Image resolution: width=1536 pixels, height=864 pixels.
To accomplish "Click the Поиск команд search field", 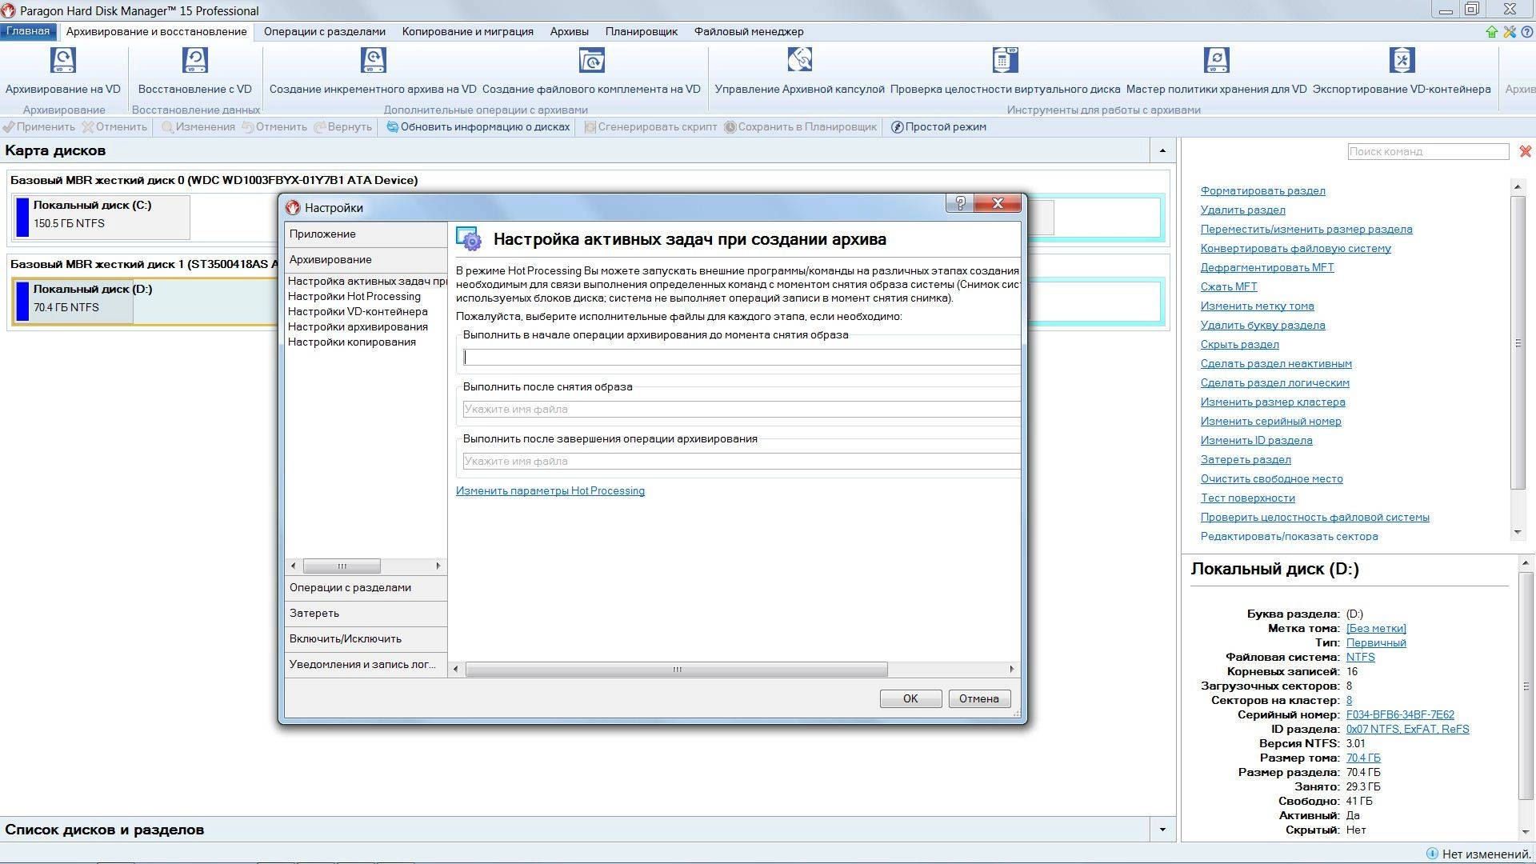I will 1428,151.
